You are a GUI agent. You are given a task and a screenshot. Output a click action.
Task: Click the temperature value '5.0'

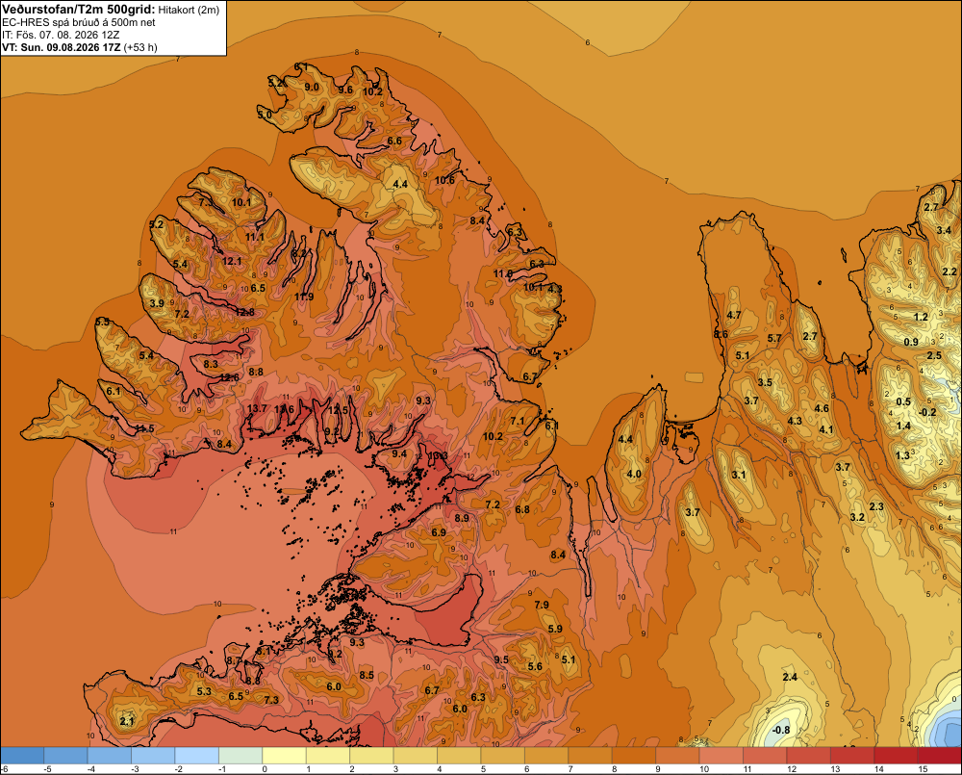(x=265, y=115)
